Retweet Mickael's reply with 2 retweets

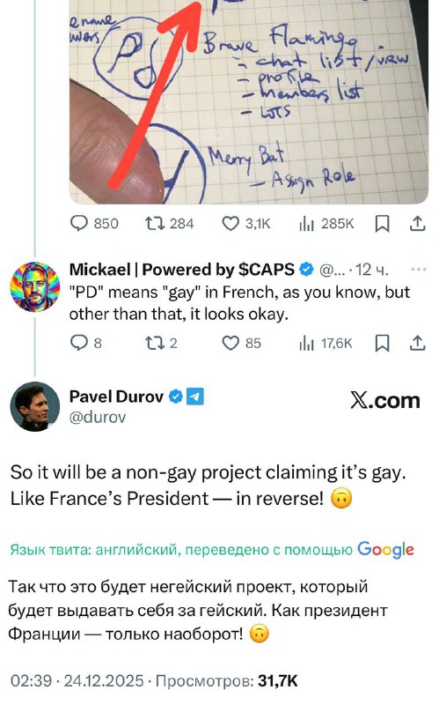161,343
